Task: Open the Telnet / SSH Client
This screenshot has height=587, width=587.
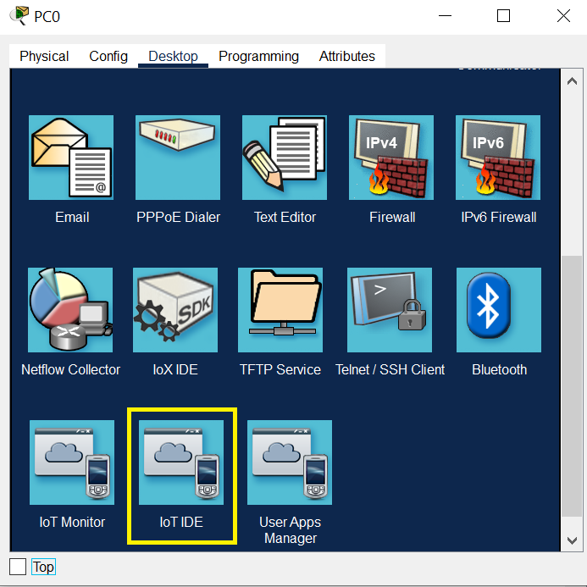Action: pos(390,310)
